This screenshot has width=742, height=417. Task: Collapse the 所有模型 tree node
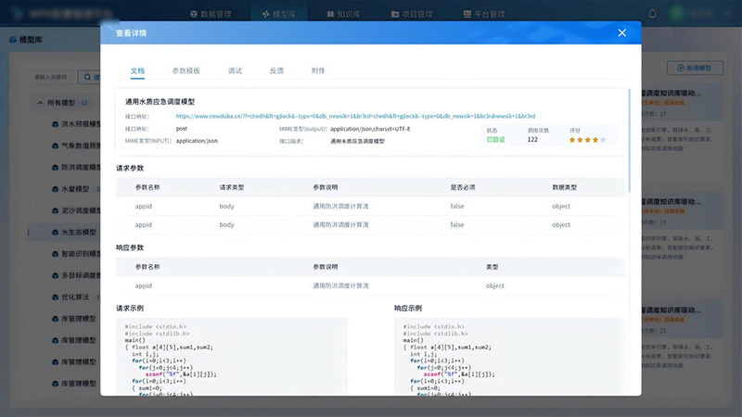click(39, 103)
